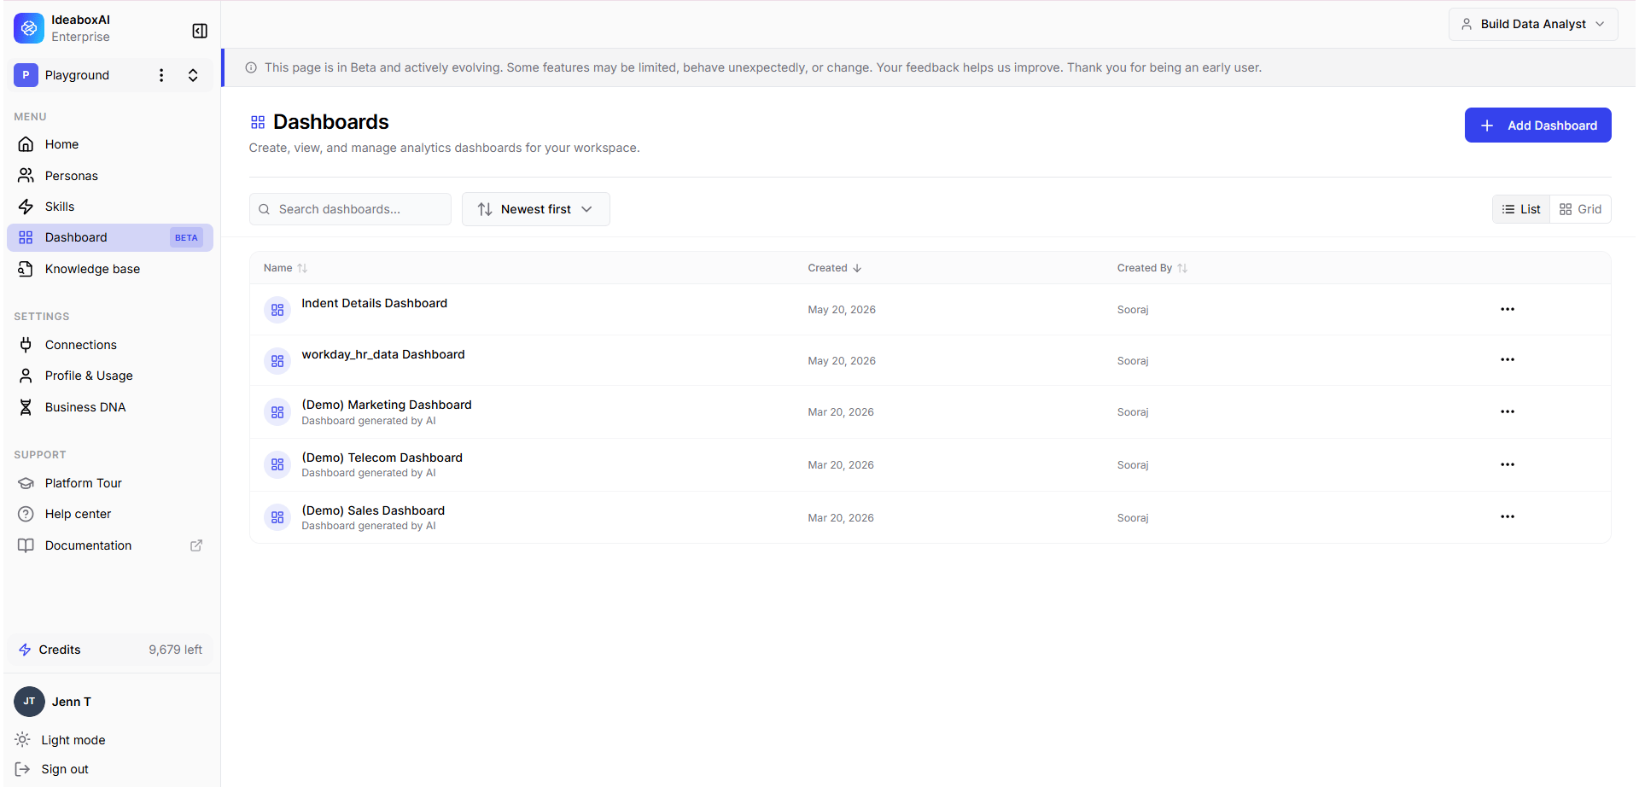
Task: Click workday_hr_data Dashboard row icon
Action: click(277, 361)
